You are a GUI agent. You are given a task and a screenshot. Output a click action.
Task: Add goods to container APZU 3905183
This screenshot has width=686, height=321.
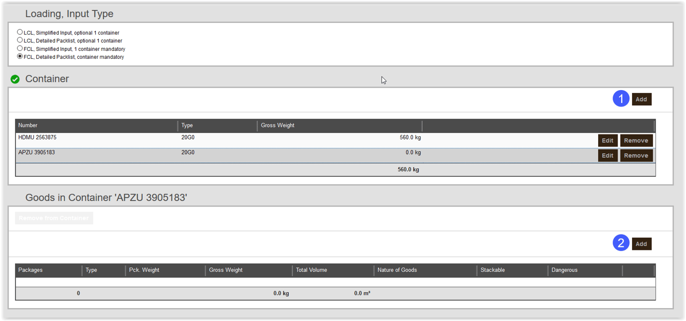click(641, 244)
